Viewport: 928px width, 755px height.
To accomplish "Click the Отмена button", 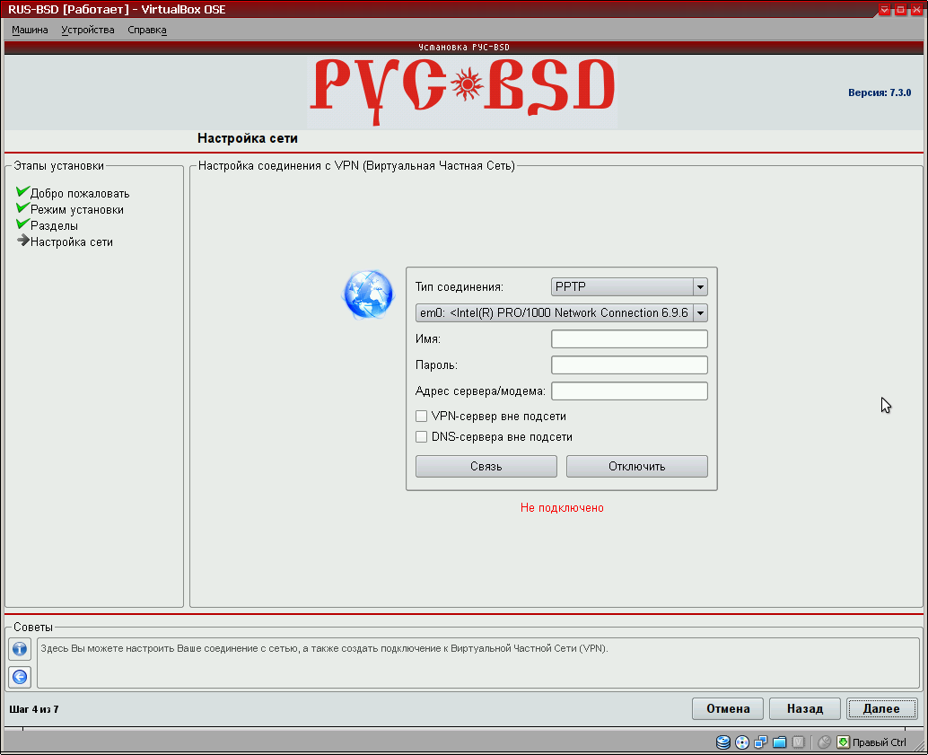I will click(x=728, y=709).
